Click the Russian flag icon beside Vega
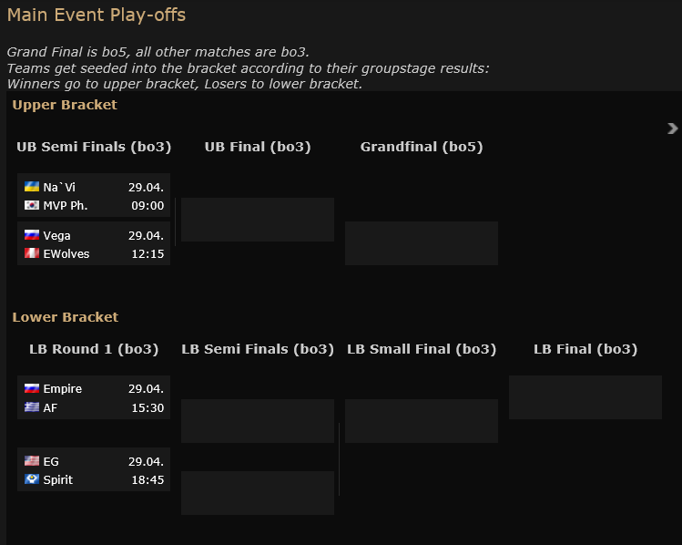 tap(32, 235)
